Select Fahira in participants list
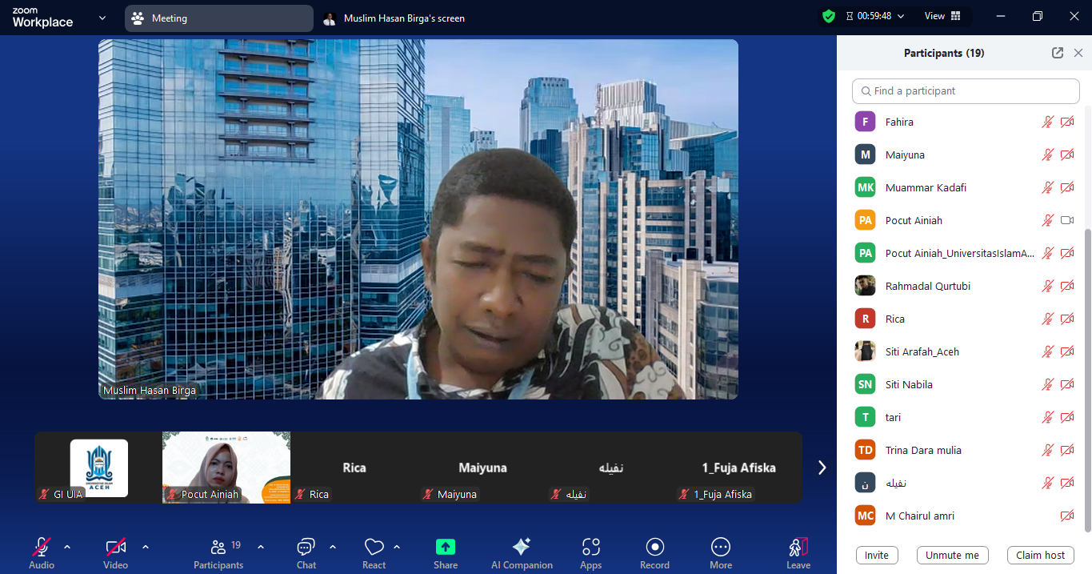Screen dimensions: 1092x574 pyautogui.click(x=964, y=122)
